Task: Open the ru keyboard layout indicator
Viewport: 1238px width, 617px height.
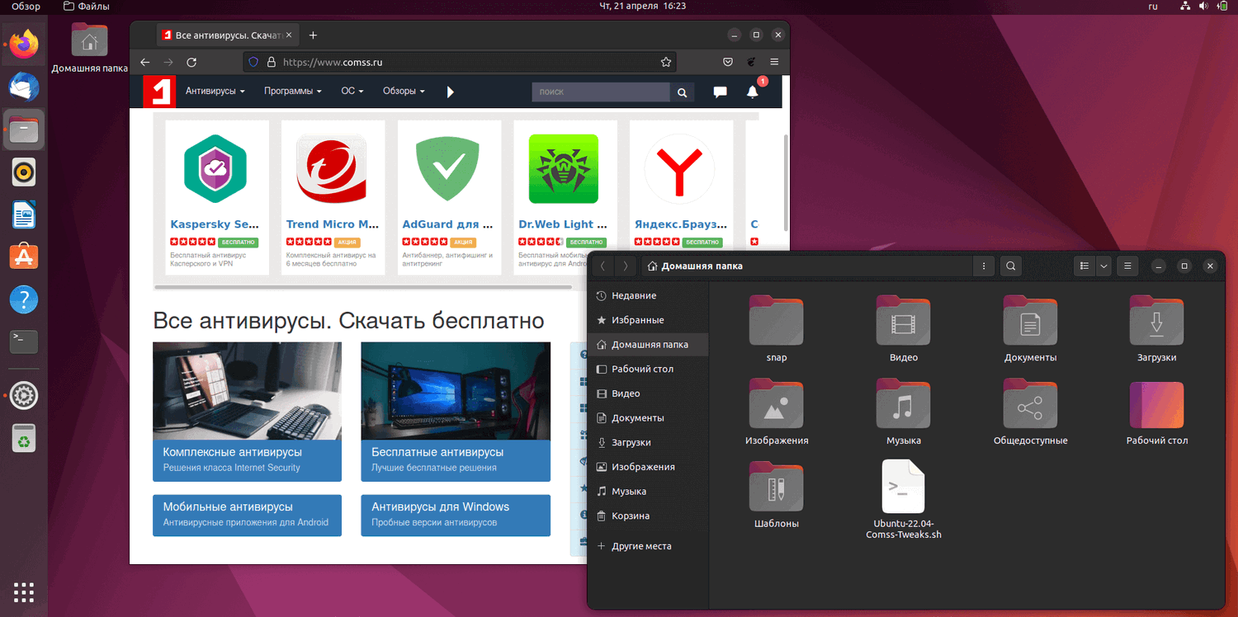Action: pyautogui.click(x=1153, y=6)
